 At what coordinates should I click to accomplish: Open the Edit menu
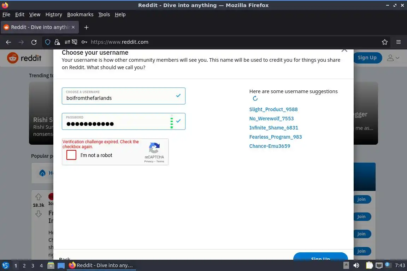pos(20,14)
